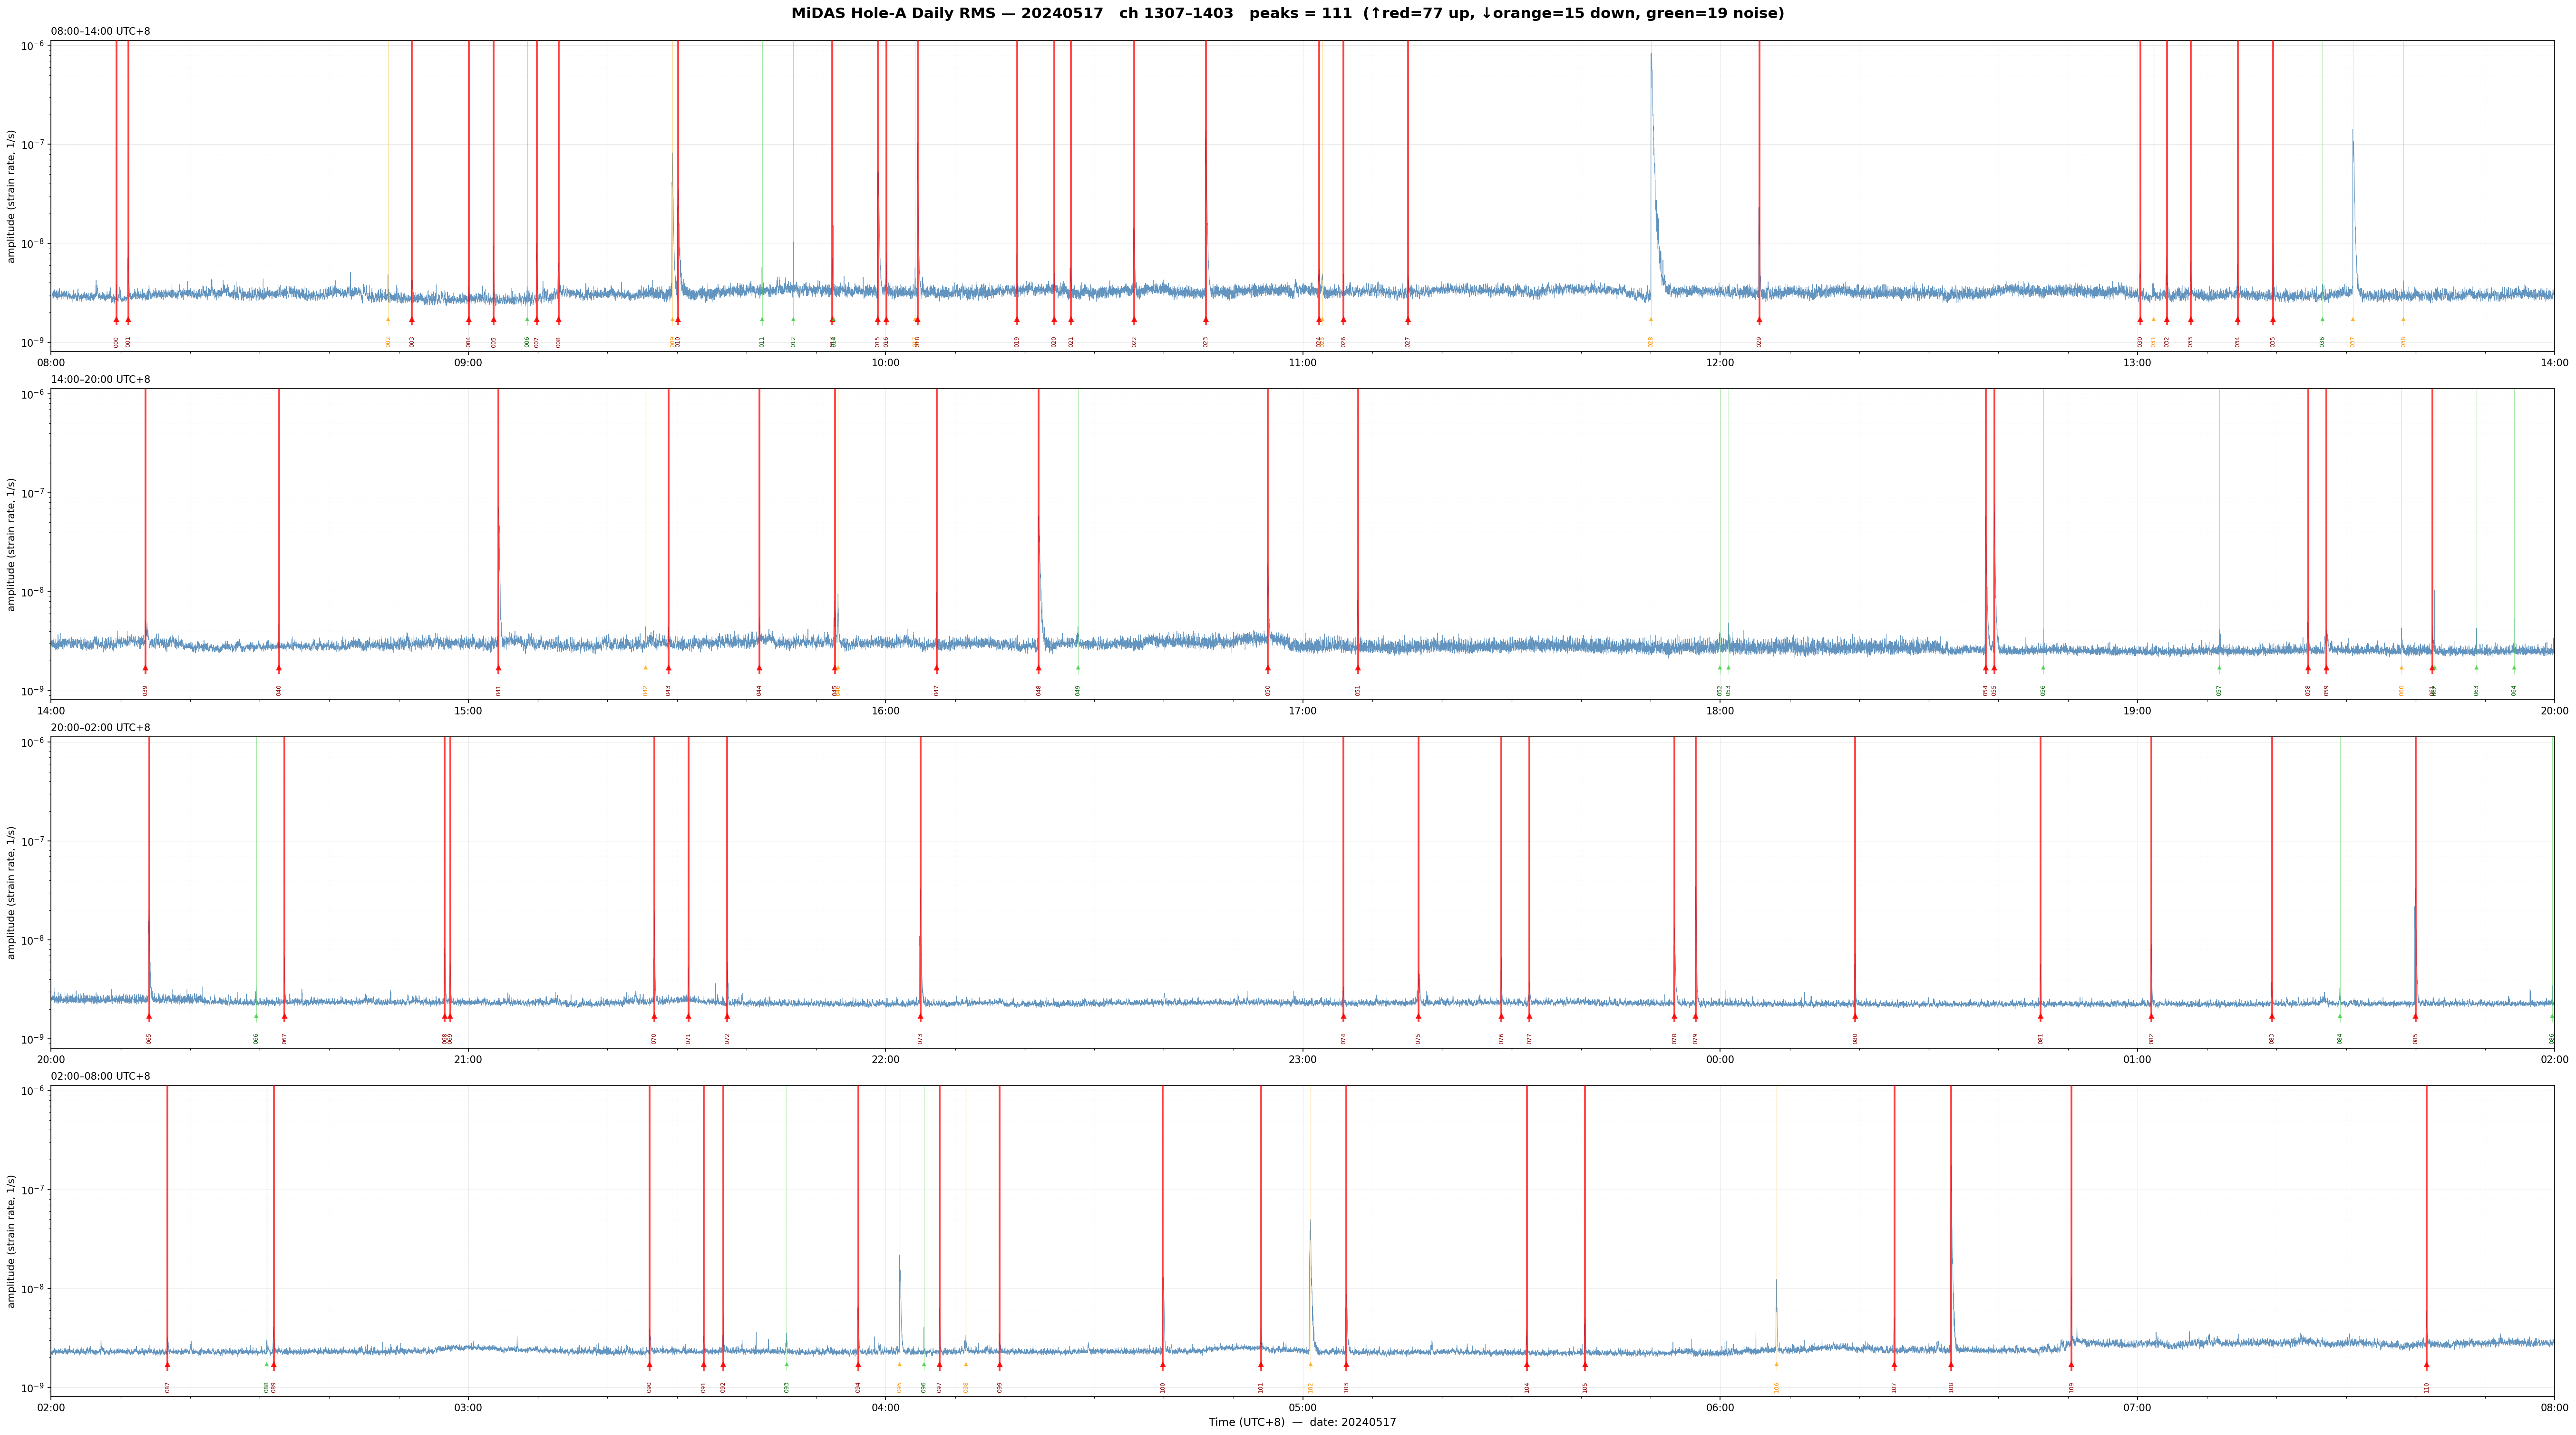Select the green noise marker labeled 049
The height and width of the screenshot is (1435, 2576).
1078,668
